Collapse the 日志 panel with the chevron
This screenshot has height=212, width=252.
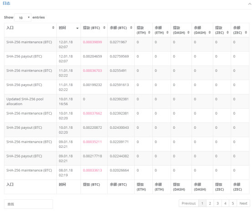click(249, 4)
